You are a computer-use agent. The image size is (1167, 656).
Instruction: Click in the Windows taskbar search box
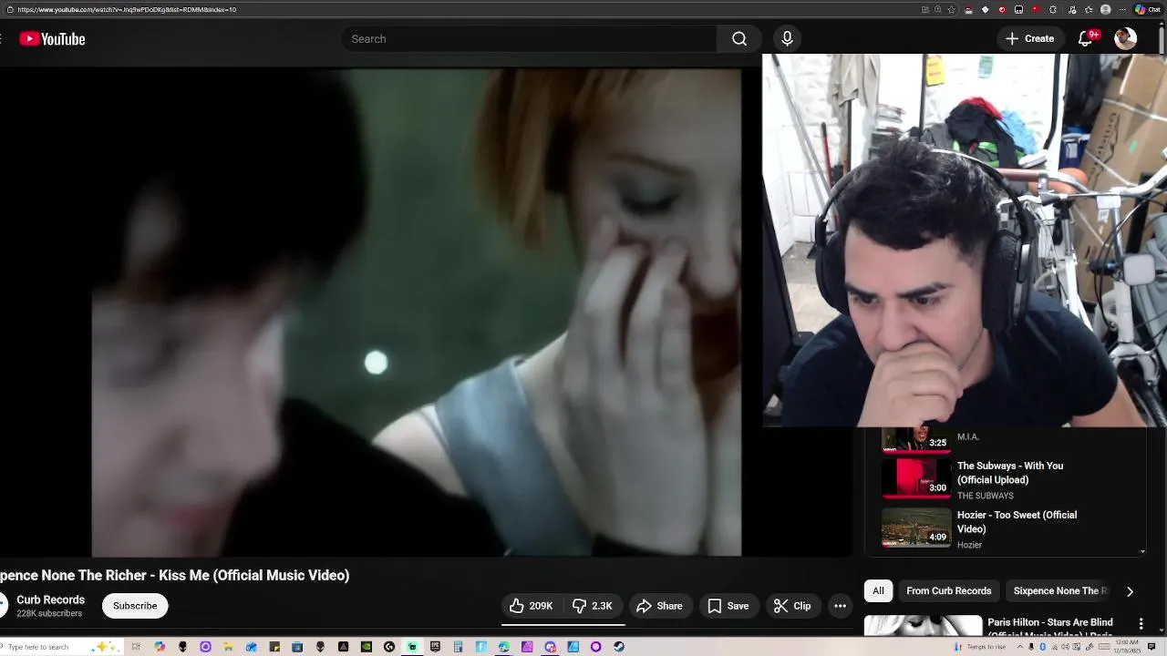[x=61, y=647]
